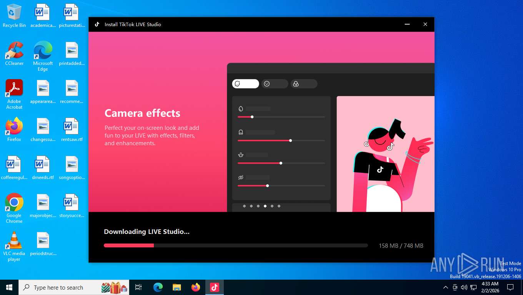Open Google Chrome desktop shortcut

tap(14, 208)
